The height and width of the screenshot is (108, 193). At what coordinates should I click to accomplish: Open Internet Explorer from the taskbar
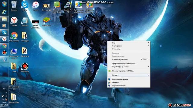pyautogui.click(x=4, y=12)
